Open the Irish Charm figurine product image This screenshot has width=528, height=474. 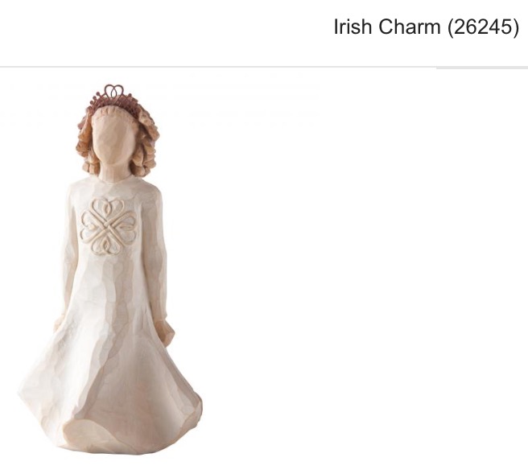point(110,270)
